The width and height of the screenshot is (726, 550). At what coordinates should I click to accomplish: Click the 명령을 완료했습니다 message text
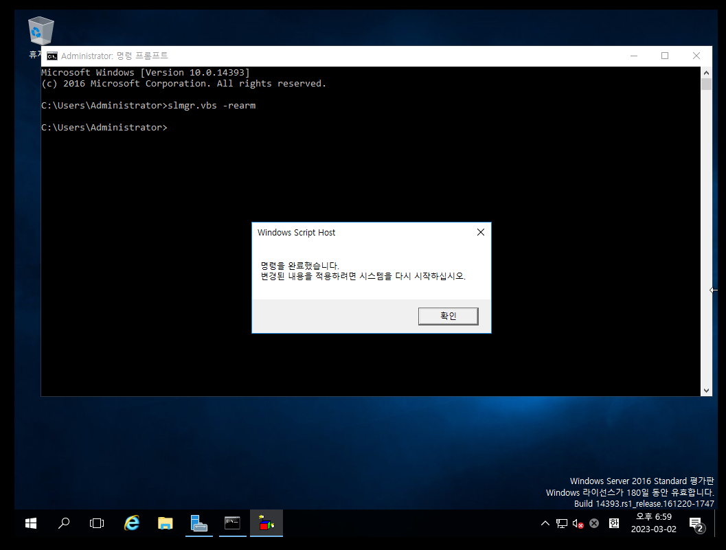299,266
